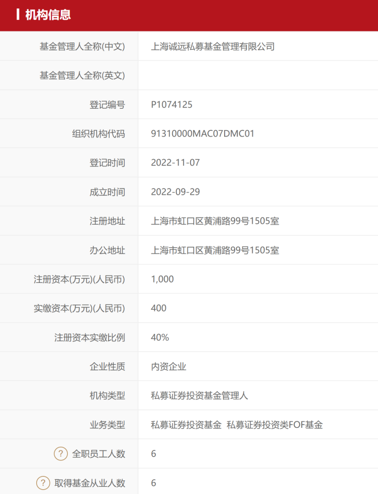The width and height of the screenshot is (378, 494).
Task: Click the label 基金管理人全称(英文)
Action: pos(82,76)
